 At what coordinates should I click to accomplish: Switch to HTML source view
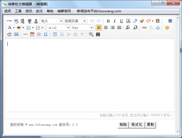pyautogui.click(x=9, y=21)
